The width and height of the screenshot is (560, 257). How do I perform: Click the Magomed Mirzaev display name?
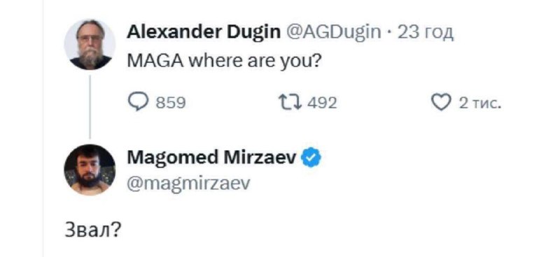(212, 159)
